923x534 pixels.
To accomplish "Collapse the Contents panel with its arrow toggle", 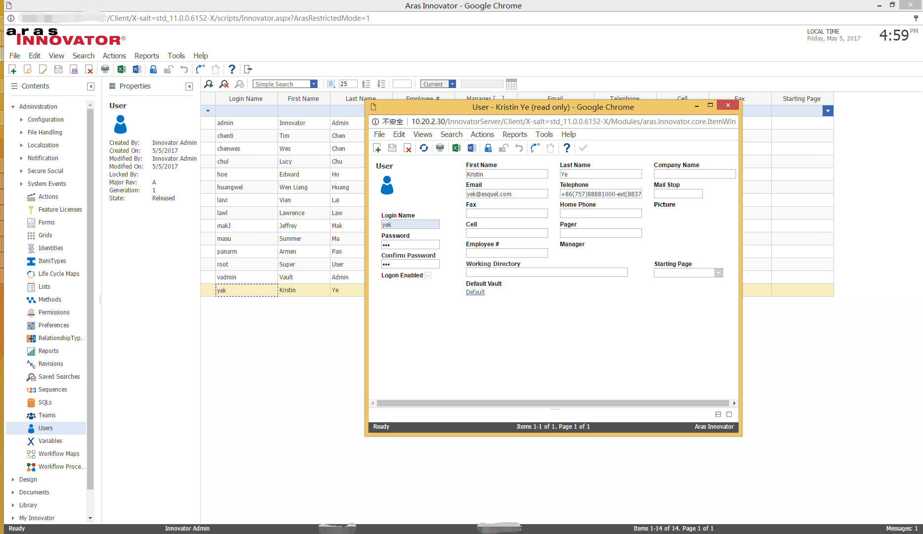I will click(91, 87).
